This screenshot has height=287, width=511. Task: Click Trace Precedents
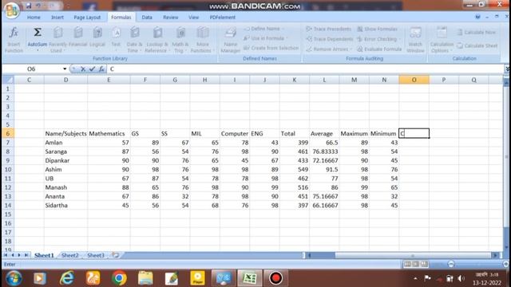329,29
